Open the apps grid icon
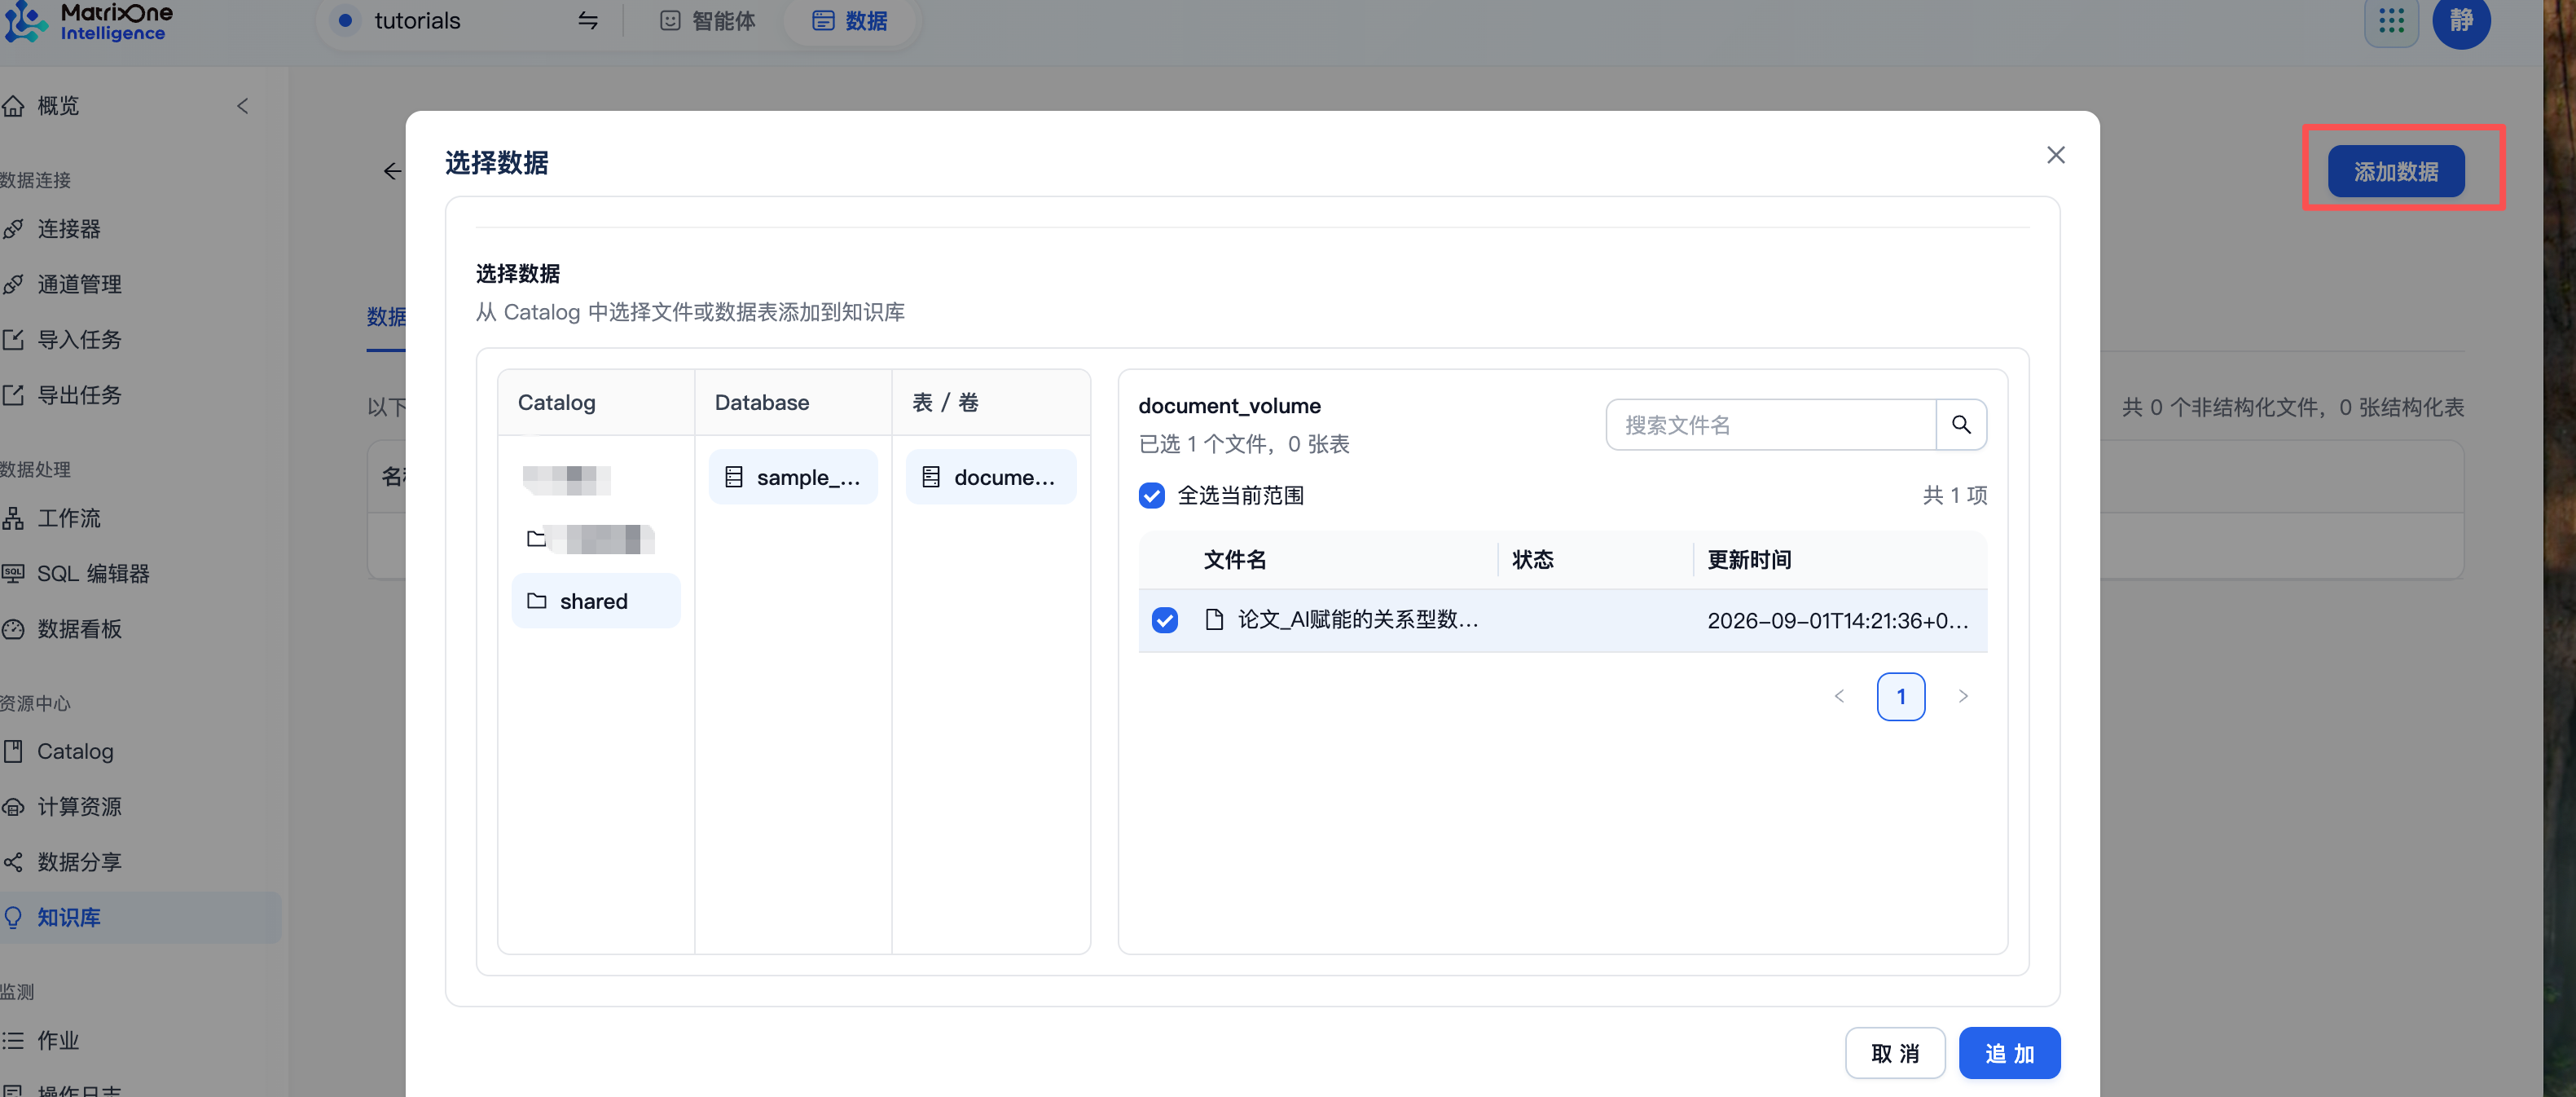The width and height of the screenshot is (2576, 1097). 2391,21
